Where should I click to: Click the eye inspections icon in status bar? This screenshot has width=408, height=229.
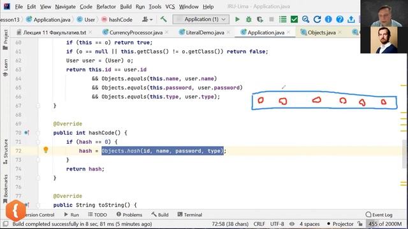(292, 224)
